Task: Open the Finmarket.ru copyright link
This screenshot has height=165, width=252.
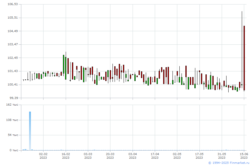Action: pyautogui.click(x=229, y=163)
